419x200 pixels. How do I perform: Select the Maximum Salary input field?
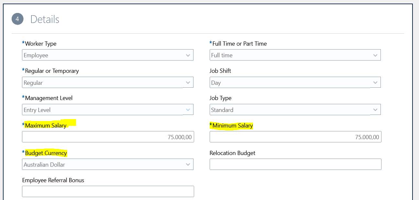[108, 137]
